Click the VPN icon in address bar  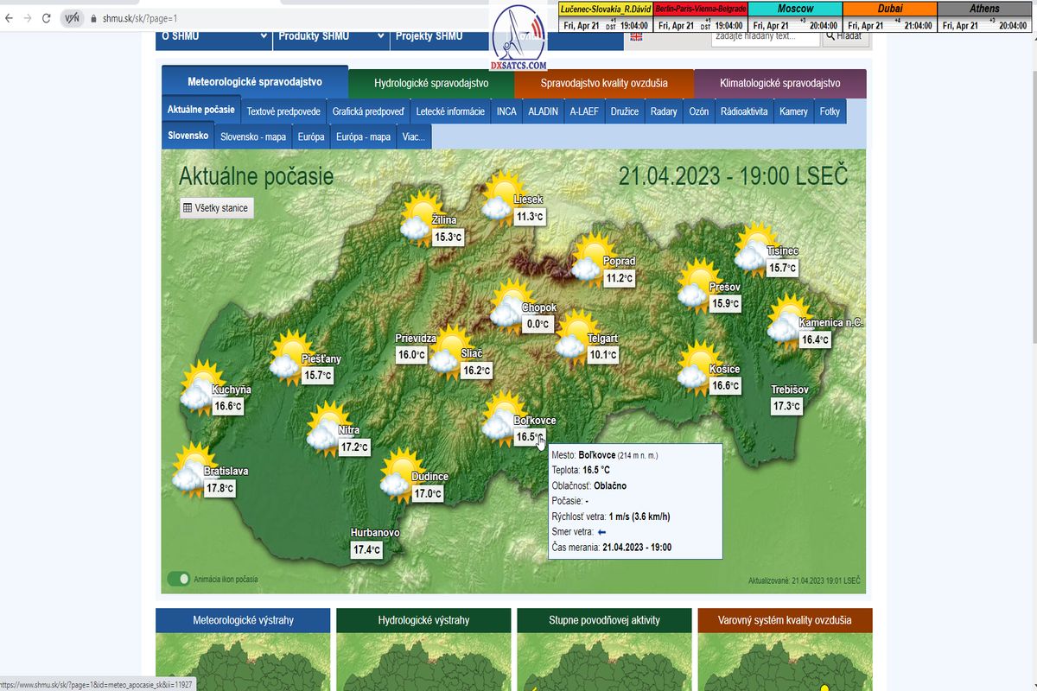pyautogui.click(x=72, y=17)
